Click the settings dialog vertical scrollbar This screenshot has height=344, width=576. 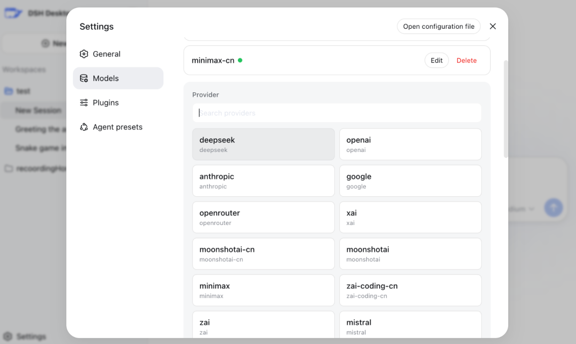(506, 109)
